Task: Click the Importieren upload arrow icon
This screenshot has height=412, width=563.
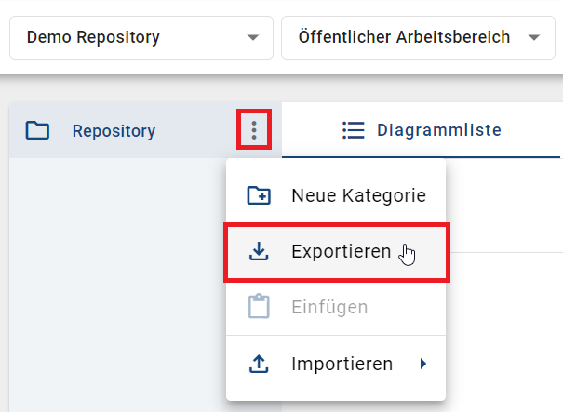Action: pyautogui.click(x=259, y=364)
